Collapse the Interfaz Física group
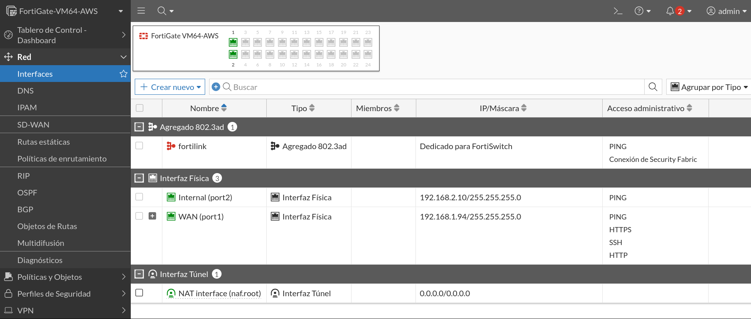 139,178
